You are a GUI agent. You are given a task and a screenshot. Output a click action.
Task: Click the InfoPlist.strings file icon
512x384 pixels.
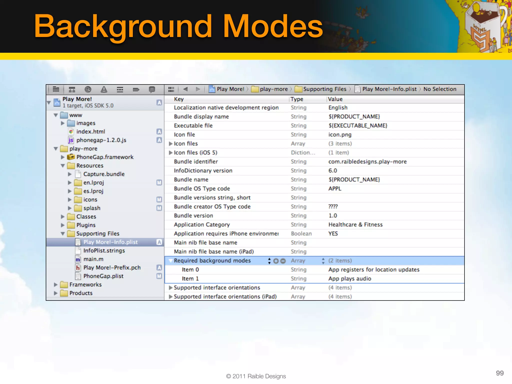click(x=78, y=250)
